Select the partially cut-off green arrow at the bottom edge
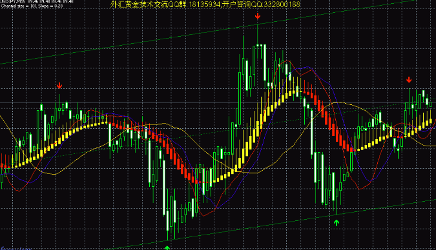This screenshot has width=436, height=250. (167, 248)
